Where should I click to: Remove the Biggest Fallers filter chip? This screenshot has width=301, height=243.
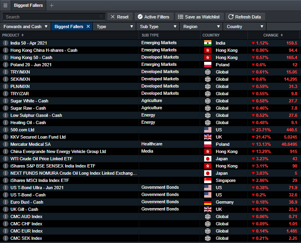click(x=88, y=26)
